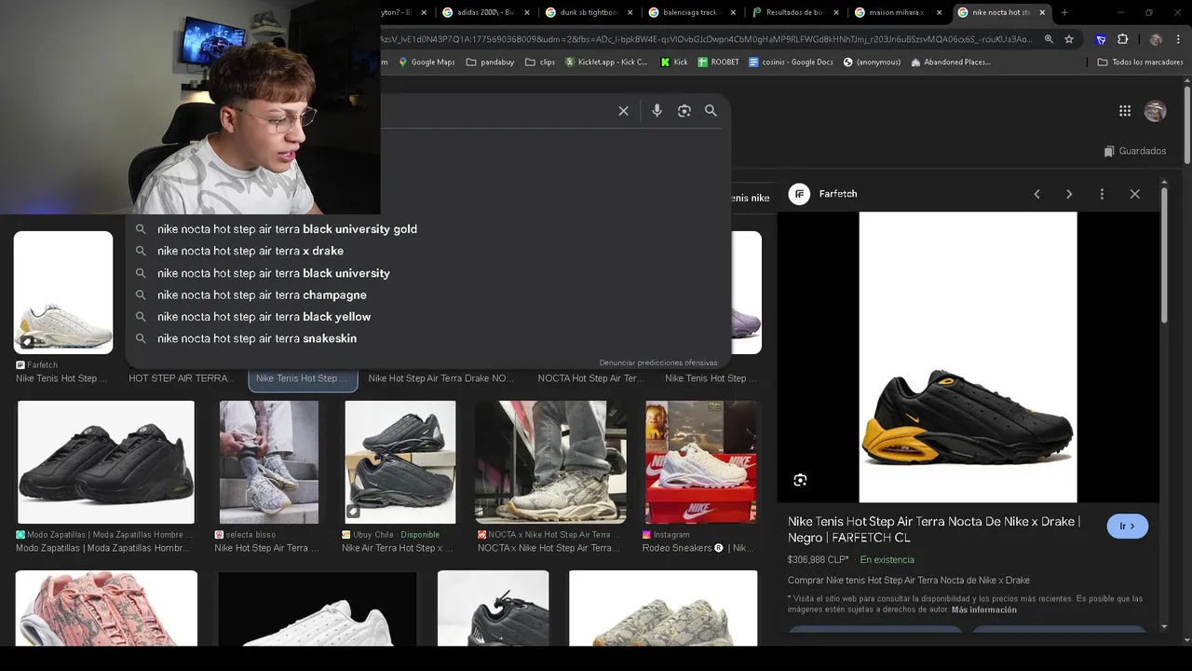Open the Nike Hot Step Air Terra Drake NO... result title

[x=440, y=378]
